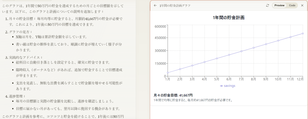Click the artifact title 1年間の貯金計画グラフ
Image resolution: width=308 pixels, height=119 pixels.
click(175, 6)
